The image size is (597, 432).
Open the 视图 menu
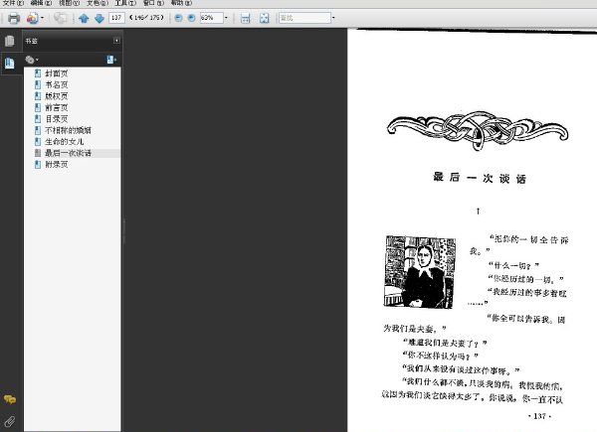(x=69, y=3)
